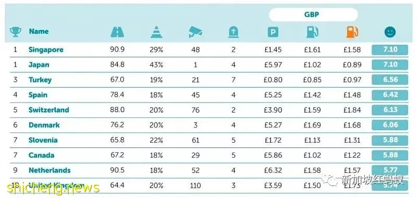Click the trophy rank column icon
Screen dimensions: 417x198
coord(16,32)
